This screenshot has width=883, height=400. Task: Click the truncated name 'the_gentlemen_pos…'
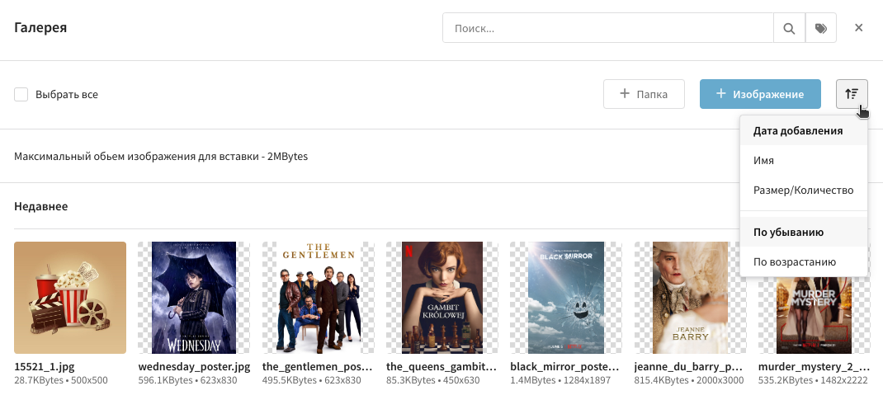pyautogui.click(x=318, y=367)
